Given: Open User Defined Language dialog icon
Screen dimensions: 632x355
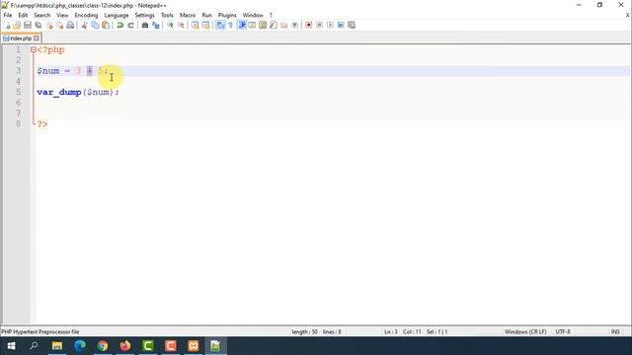Looking at the screenshot, I should pos(252,25).
